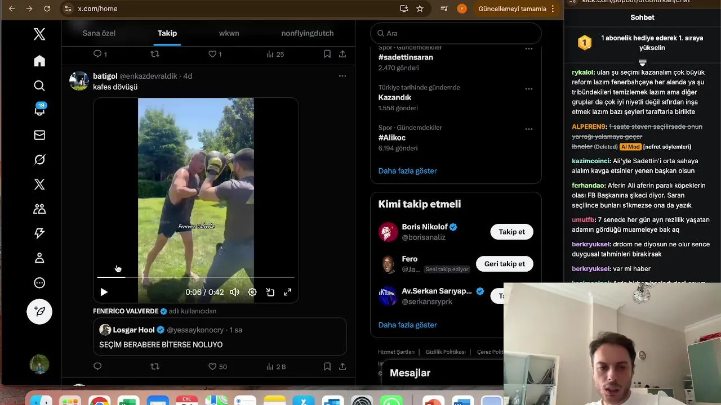Click Güncellemeyi tamamla in Chrome

512,8
